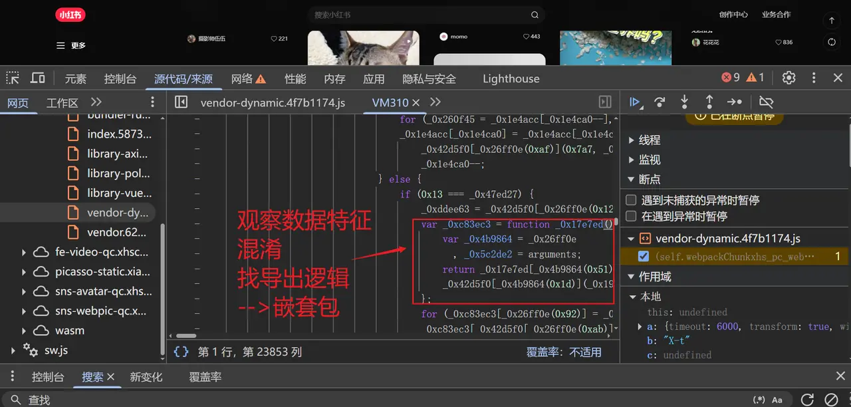Open the inspect element picker icon
The width and height of the screenshot is (851, 407).
point(12,78)
